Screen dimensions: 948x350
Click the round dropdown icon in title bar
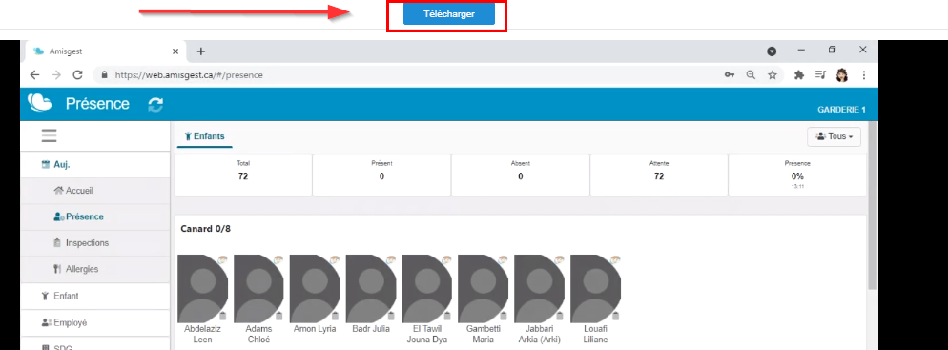(x=773, y=51)
